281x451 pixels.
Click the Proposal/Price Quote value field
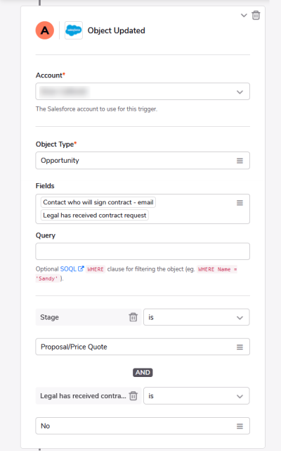(x=143, y=347)
